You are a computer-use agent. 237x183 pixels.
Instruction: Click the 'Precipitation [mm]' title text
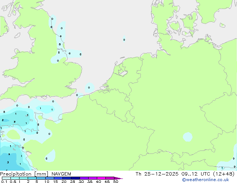point(24,174)
